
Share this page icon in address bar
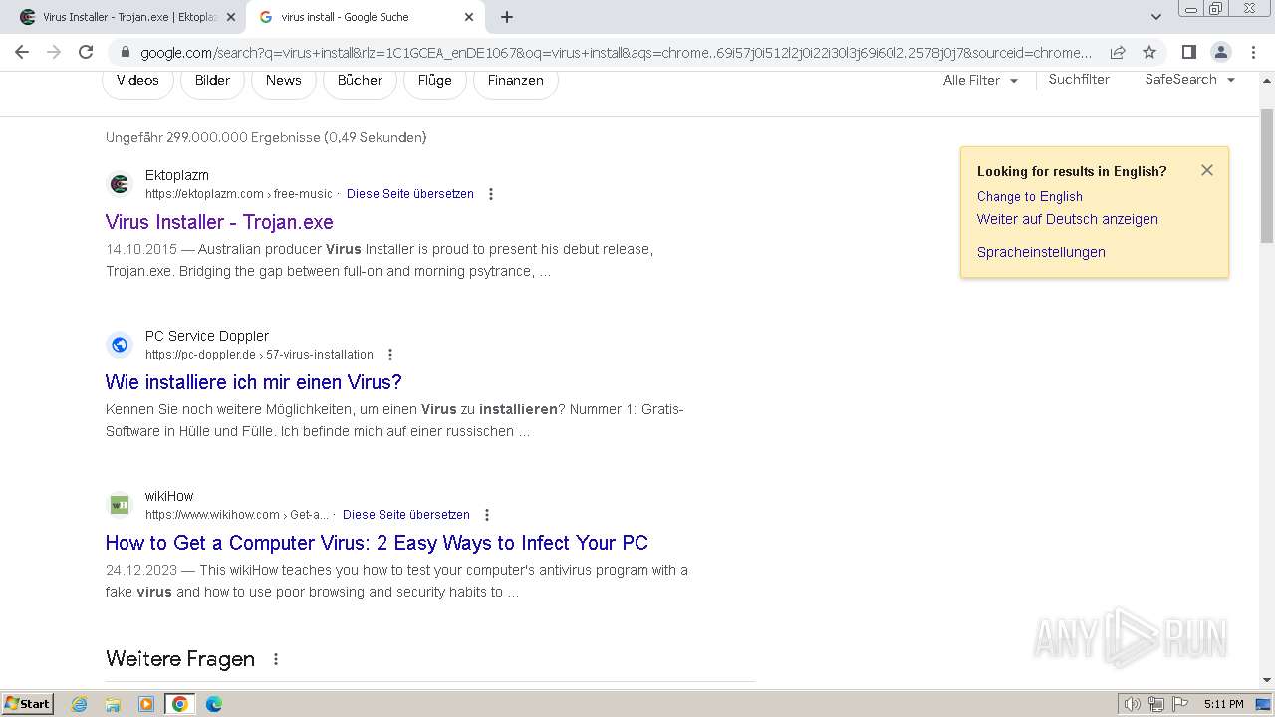coord(1118,52)
